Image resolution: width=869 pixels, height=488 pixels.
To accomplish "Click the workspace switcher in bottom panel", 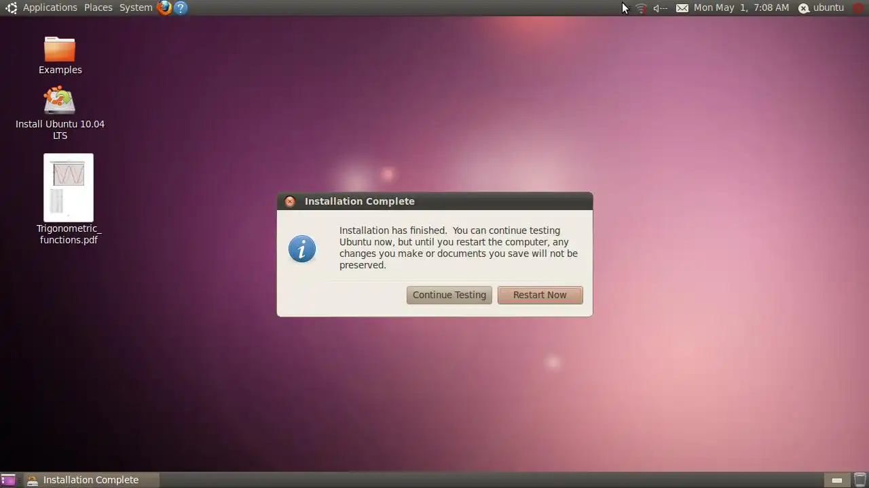I will (x=836, y=480).
